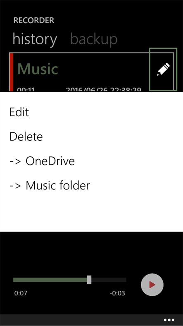Open the three-dot more options menu
Image resolution: width=183 pixels, height=326 pixels.
pyautogui.click(x=169, y=320)
